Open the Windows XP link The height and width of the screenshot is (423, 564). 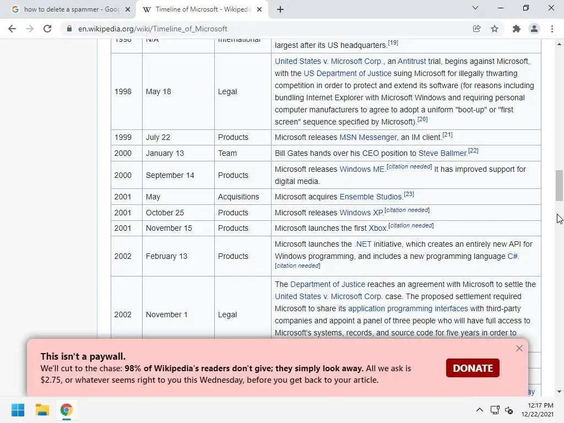(x=361, y=213)
